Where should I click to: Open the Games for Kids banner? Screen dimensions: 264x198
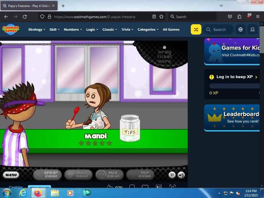[232, 52]
